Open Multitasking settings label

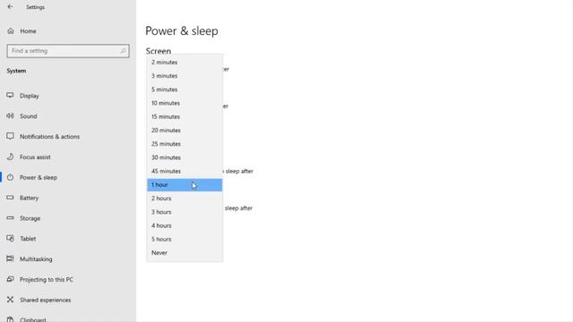[36, 259]
